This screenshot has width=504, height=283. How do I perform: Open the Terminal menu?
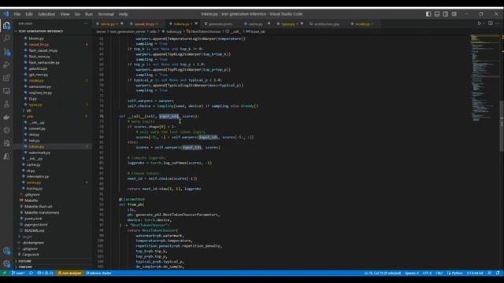[x=106, y=14]
